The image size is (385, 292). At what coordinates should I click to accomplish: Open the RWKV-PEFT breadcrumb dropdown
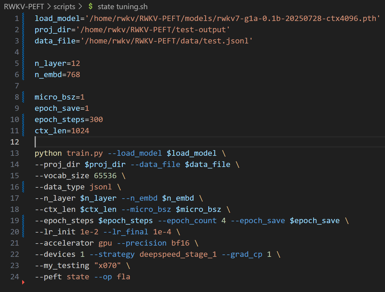24,6
